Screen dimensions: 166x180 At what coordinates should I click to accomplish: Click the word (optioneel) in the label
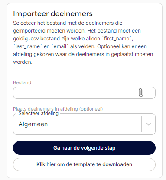(91, 109)
